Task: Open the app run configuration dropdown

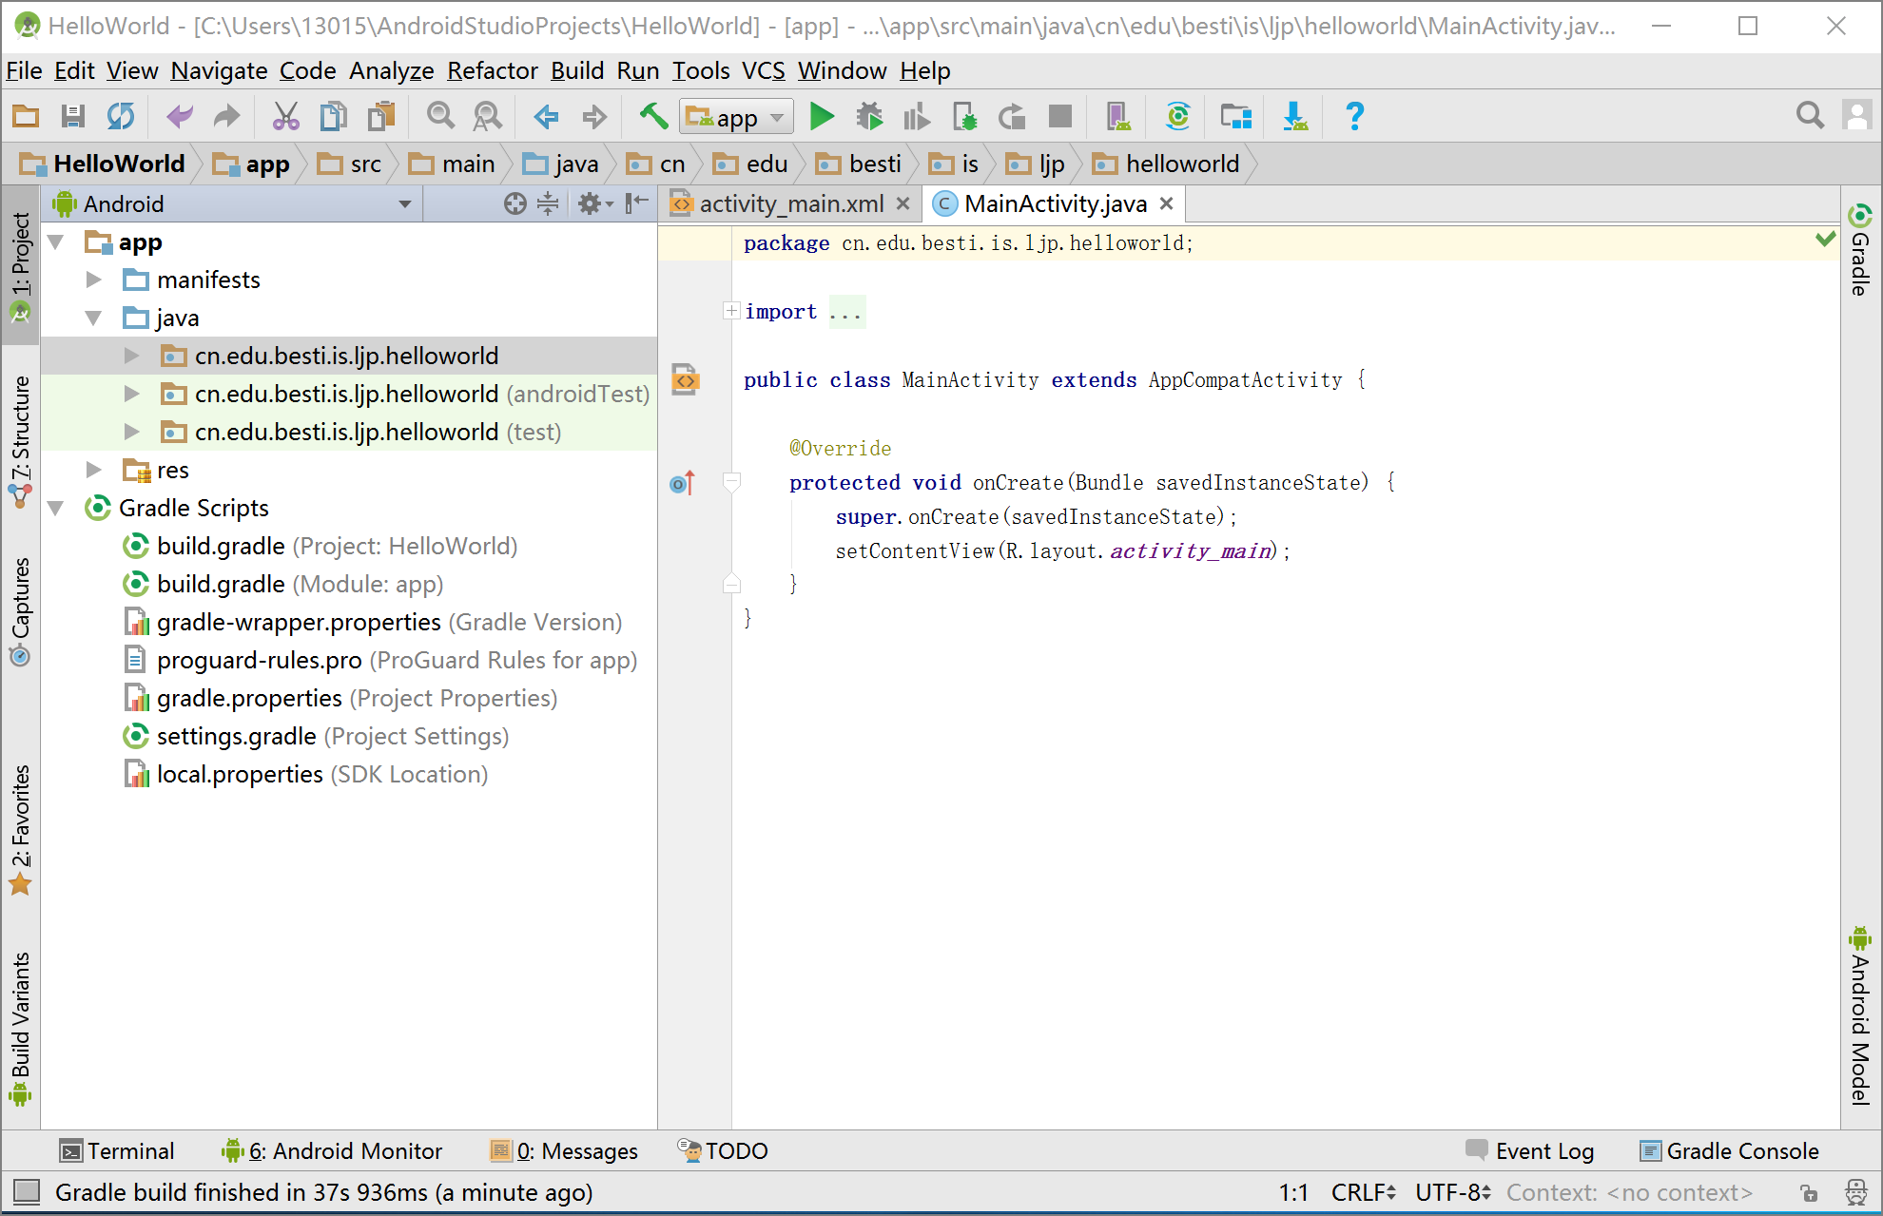Action: [737, 118]
